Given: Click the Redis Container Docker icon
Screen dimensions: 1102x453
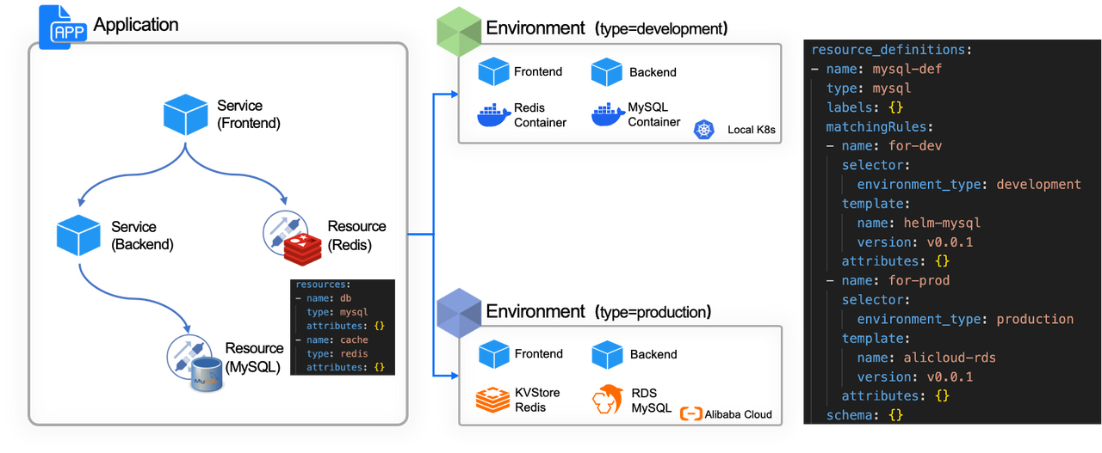Looking at the screenshot, I should point(493,115).
